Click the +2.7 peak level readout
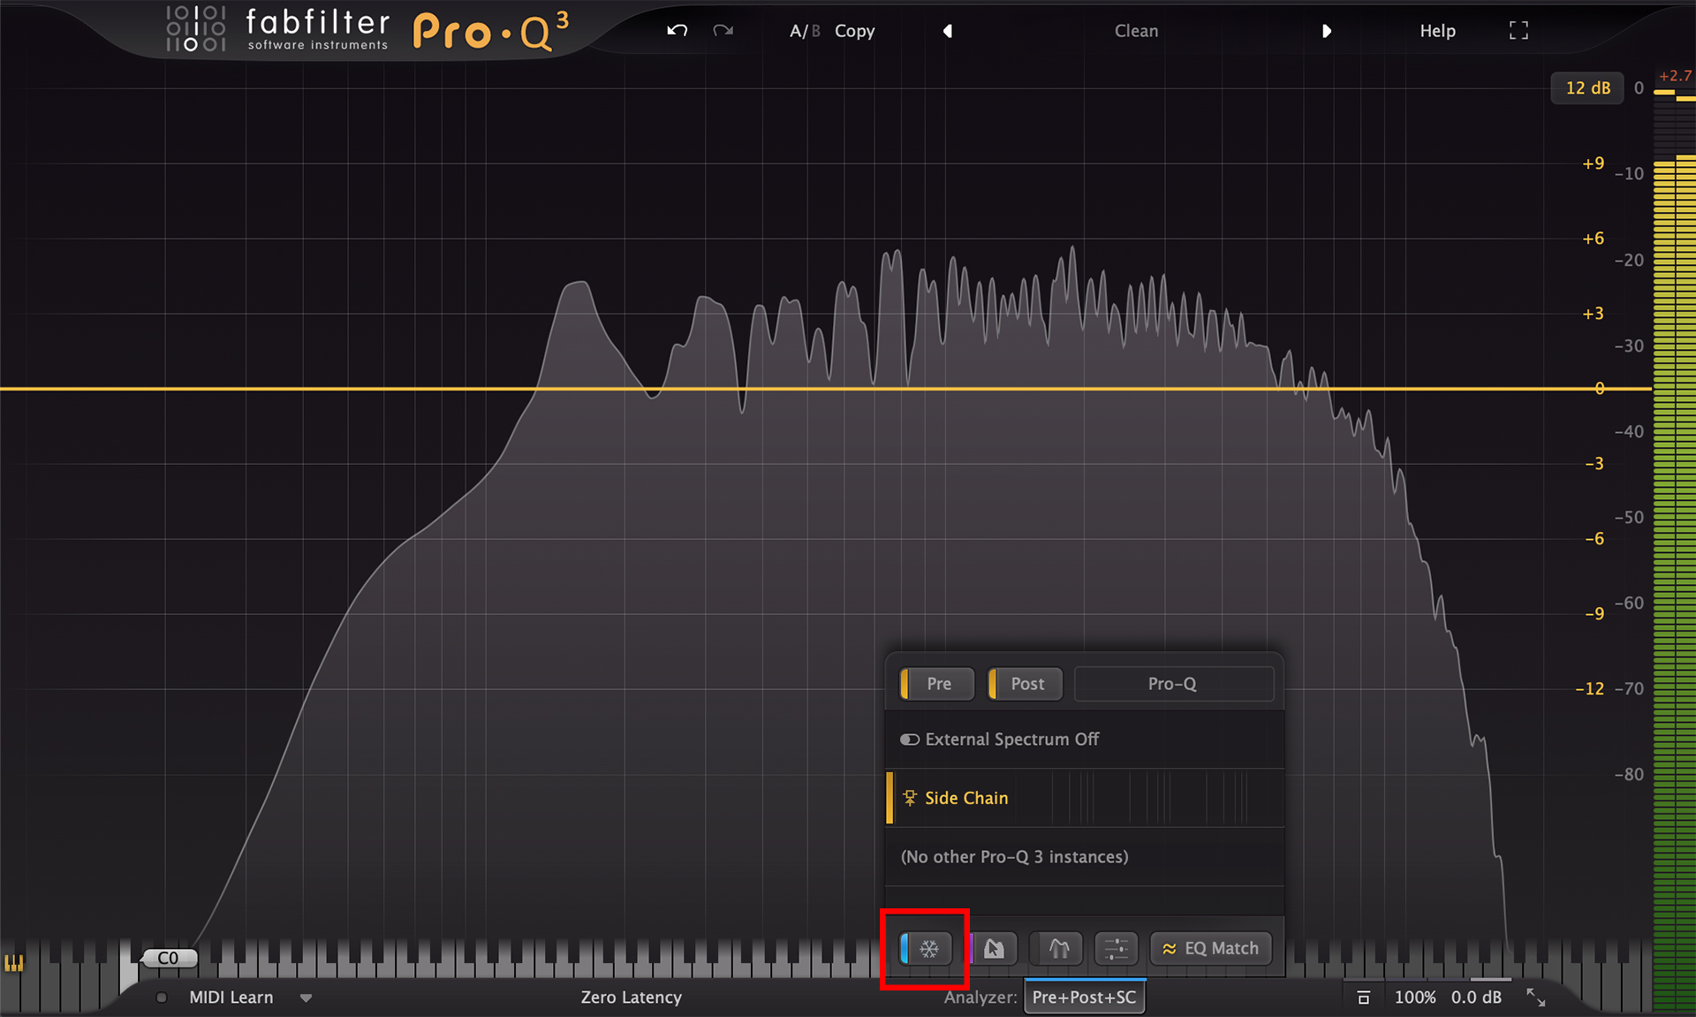Image resolution: width=1696 pixels, height=1017 pixels. pyautogui.click(x=1675, y=76)
